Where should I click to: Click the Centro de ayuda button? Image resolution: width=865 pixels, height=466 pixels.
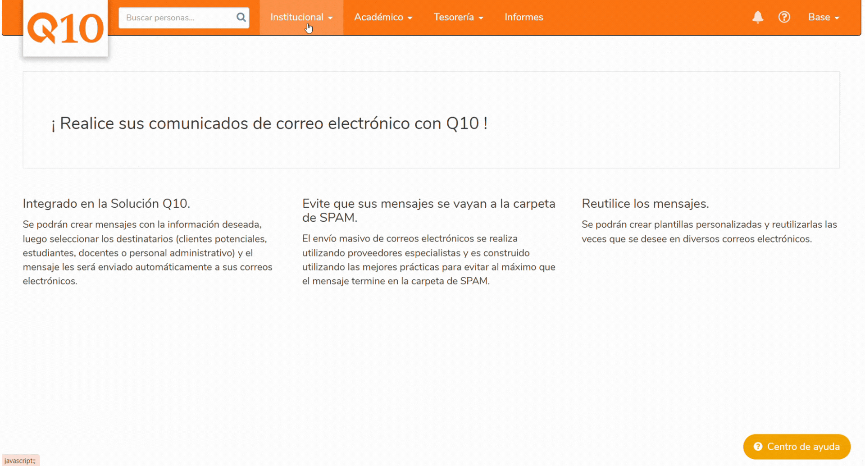click(x=797, y=447)
